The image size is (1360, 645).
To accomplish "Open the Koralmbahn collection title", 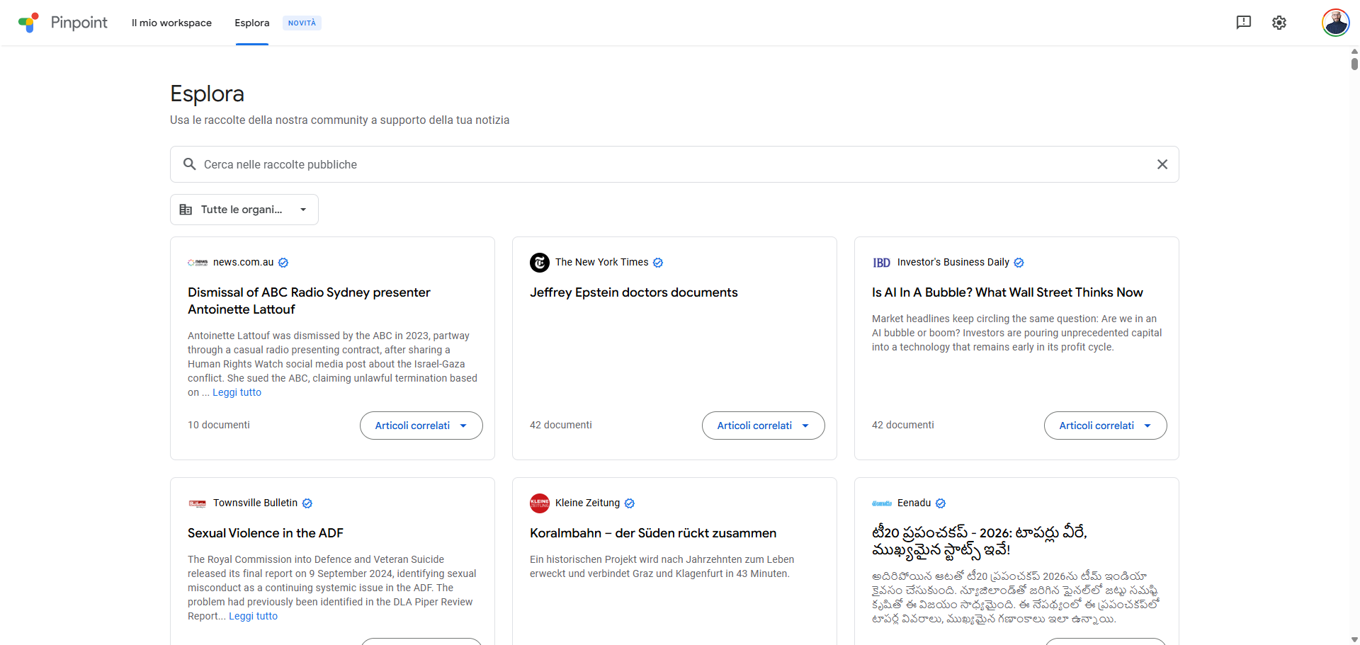I will pyautogui.click(x=652, y=533).
